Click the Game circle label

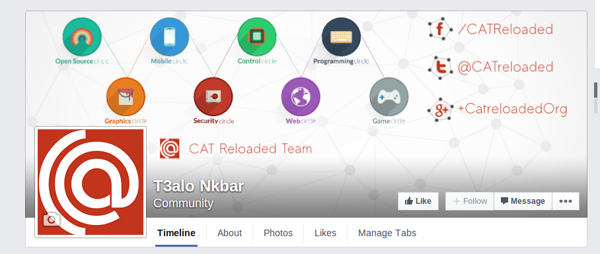click(389, 121)
